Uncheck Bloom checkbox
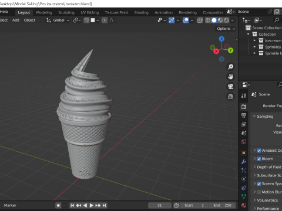The width and height of the screenshot is (282, 211). tap(259, 159)
